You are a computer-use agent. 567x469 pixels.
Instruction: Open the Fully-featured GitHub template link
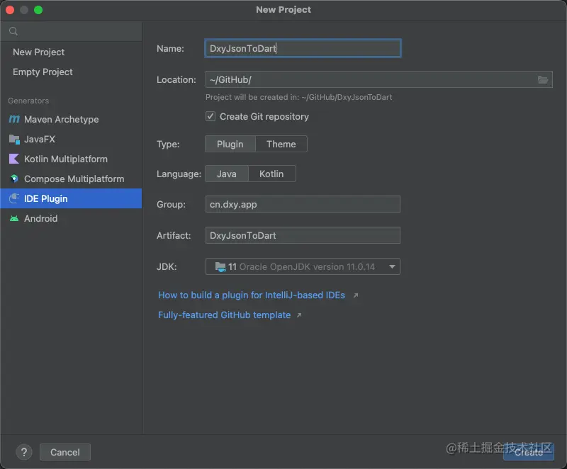(x=225, y=315)
